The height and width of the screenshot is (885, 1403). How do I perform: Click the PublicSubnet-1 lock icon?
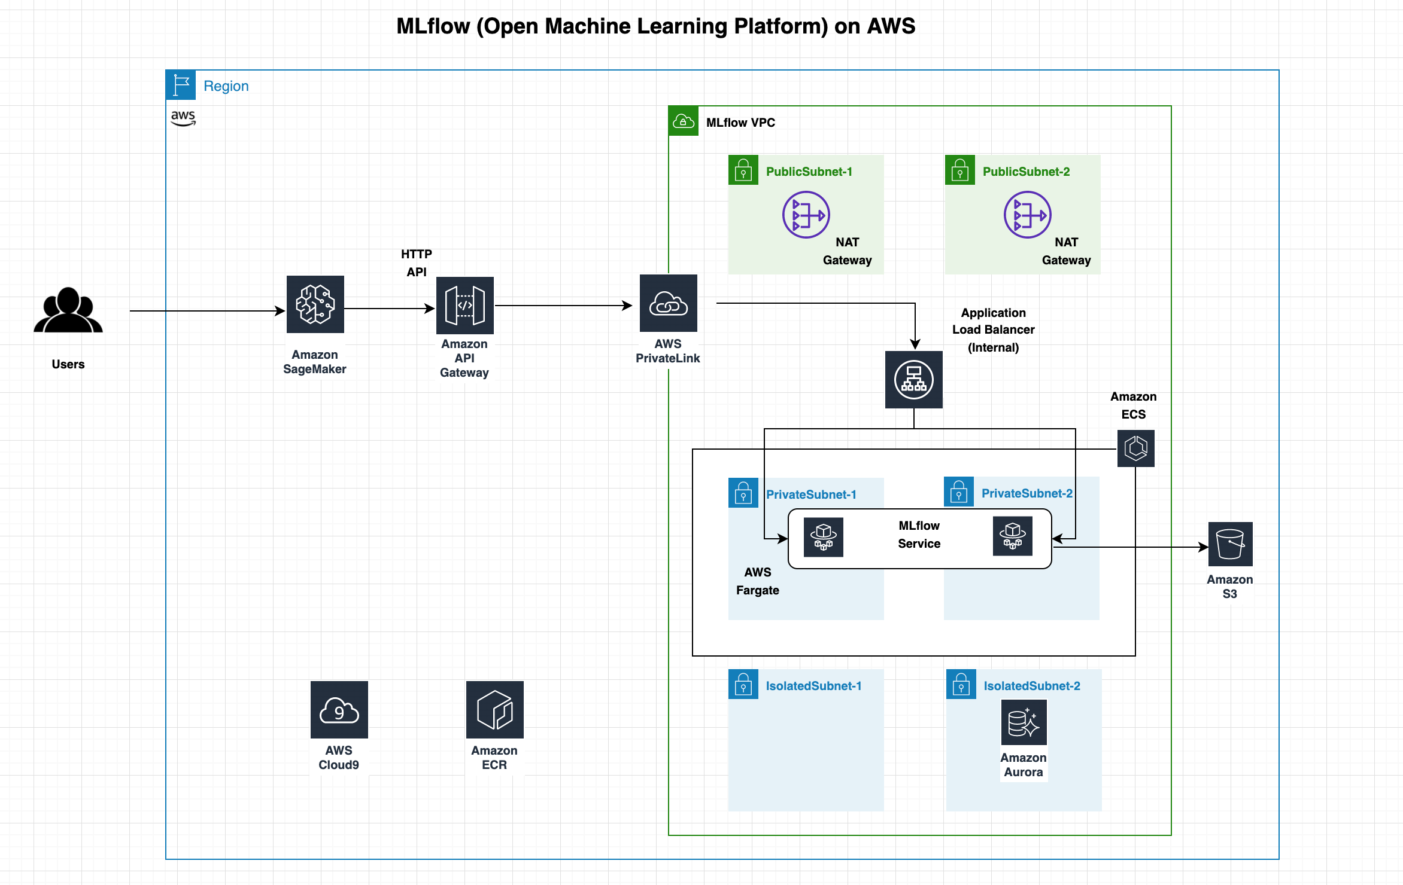743,170
